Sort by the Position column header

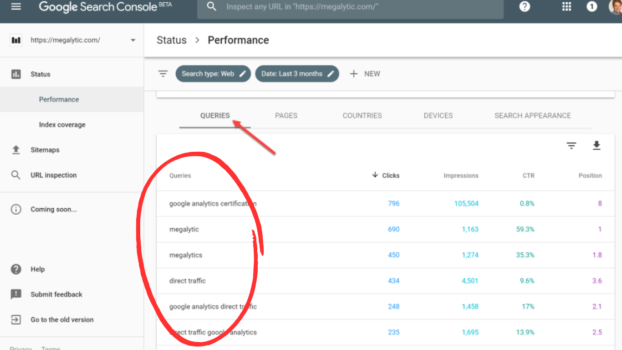click(590, 175)
